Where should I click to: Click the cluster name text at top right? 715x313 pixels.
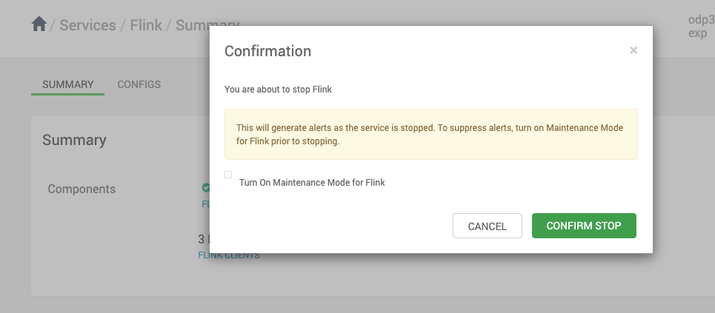click(701, 27)
